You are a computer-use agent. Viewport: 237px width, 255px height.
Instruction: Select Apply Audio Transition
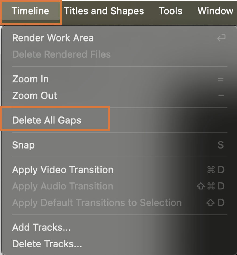click(62, 186)
